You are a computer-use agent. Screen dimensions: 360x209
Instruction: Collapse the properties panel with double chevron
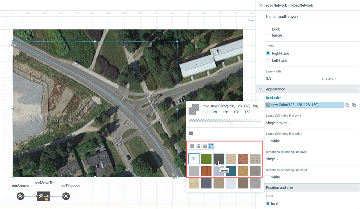(261, 5)
